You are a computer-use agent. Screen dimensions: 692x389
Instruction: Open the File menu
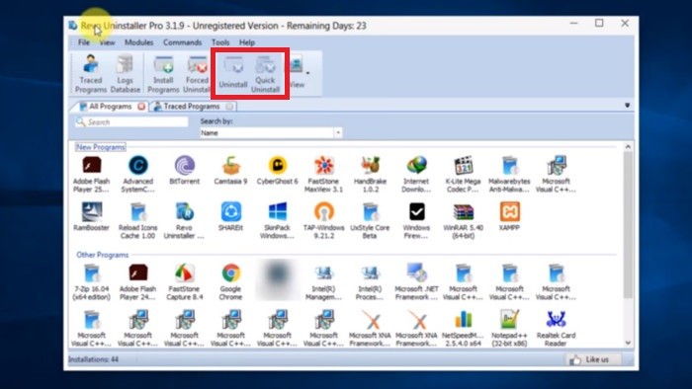pos(83,42)
